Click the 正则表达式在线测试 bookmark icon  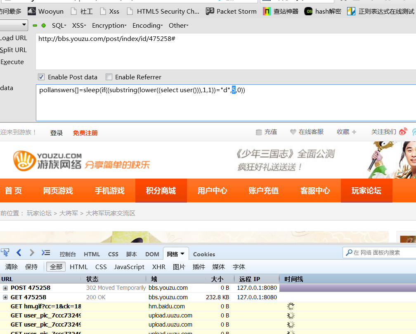click(351, 12)
